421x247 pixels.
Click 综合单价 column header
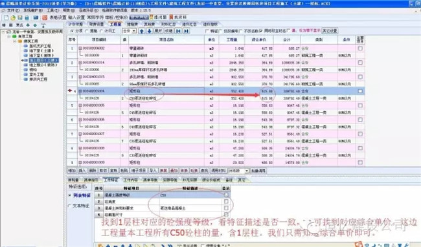coord(259,39)
